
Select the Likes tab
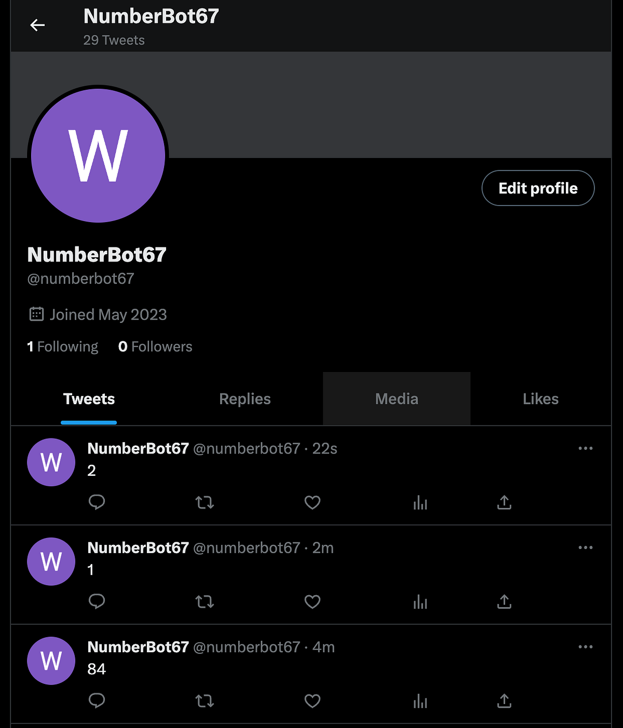point(540,399)
